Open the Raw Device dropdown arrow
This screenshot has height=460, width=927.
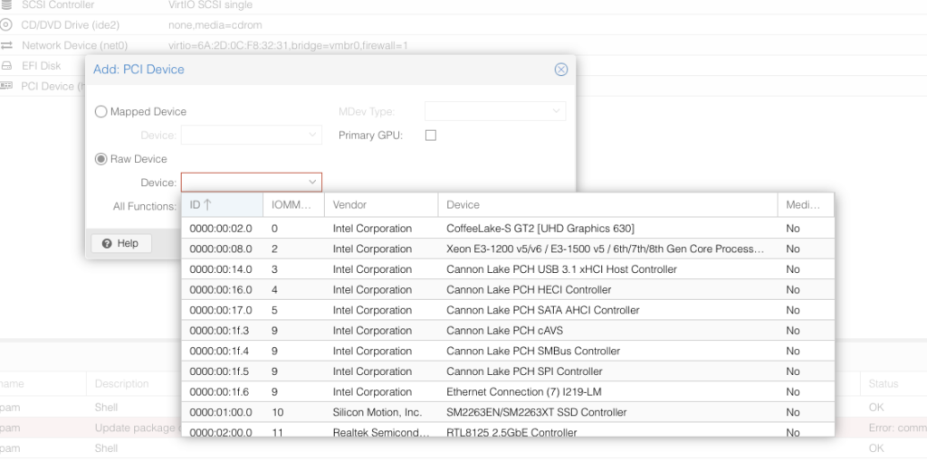pyautogui.click(x=312, y=183)
